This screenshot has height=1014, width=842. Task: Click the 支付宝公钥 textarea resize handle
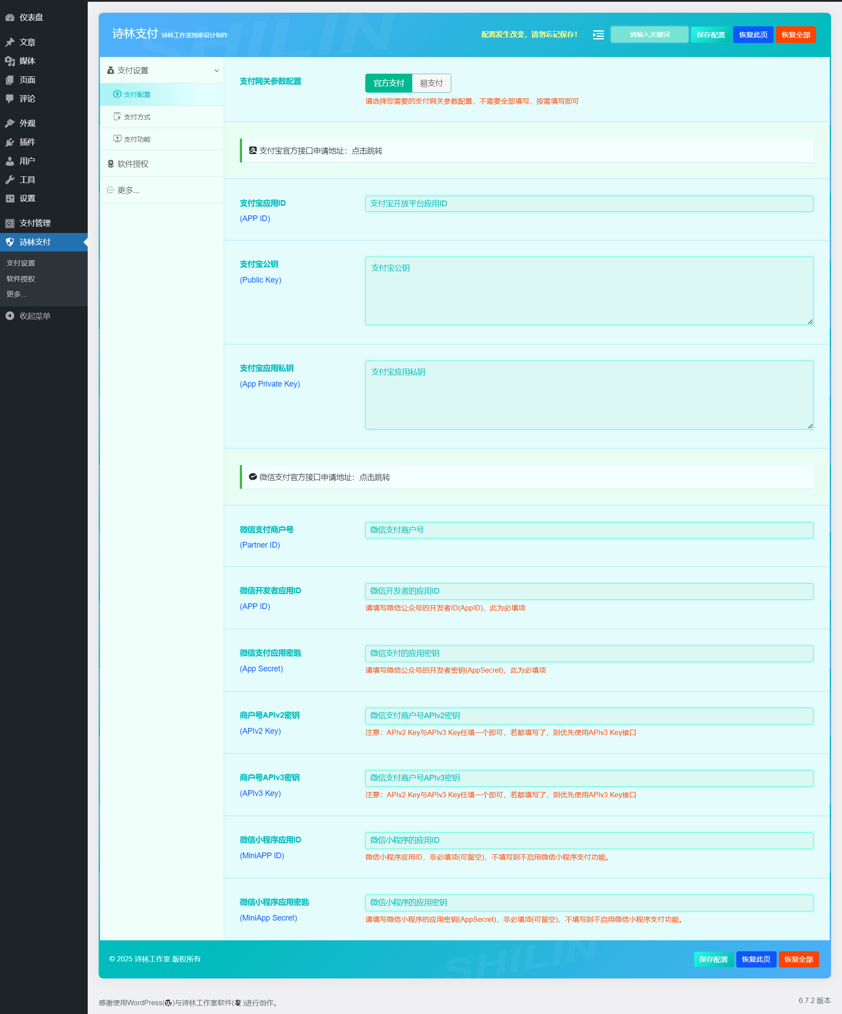(810, 322)
